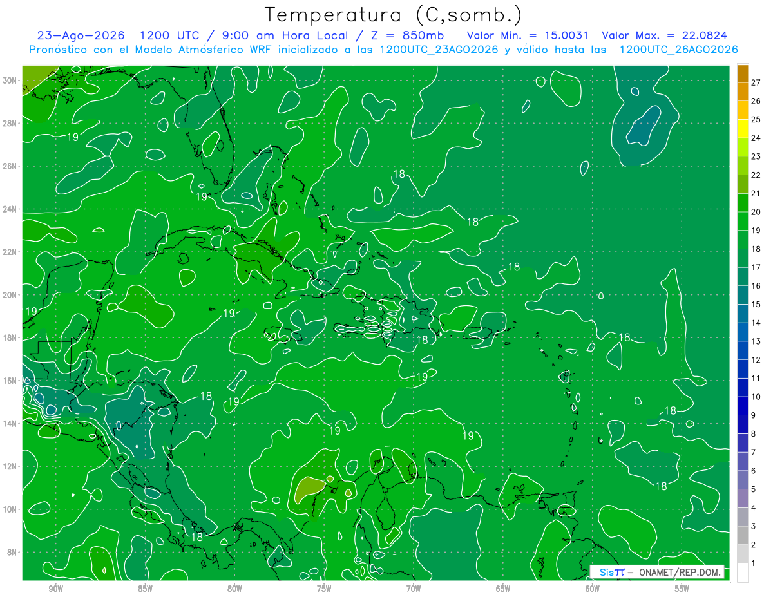Click the "1200UTC_23AGO2026" initialization time
The height and width of the screenshot is (597, 773).
tap(439, 50)
